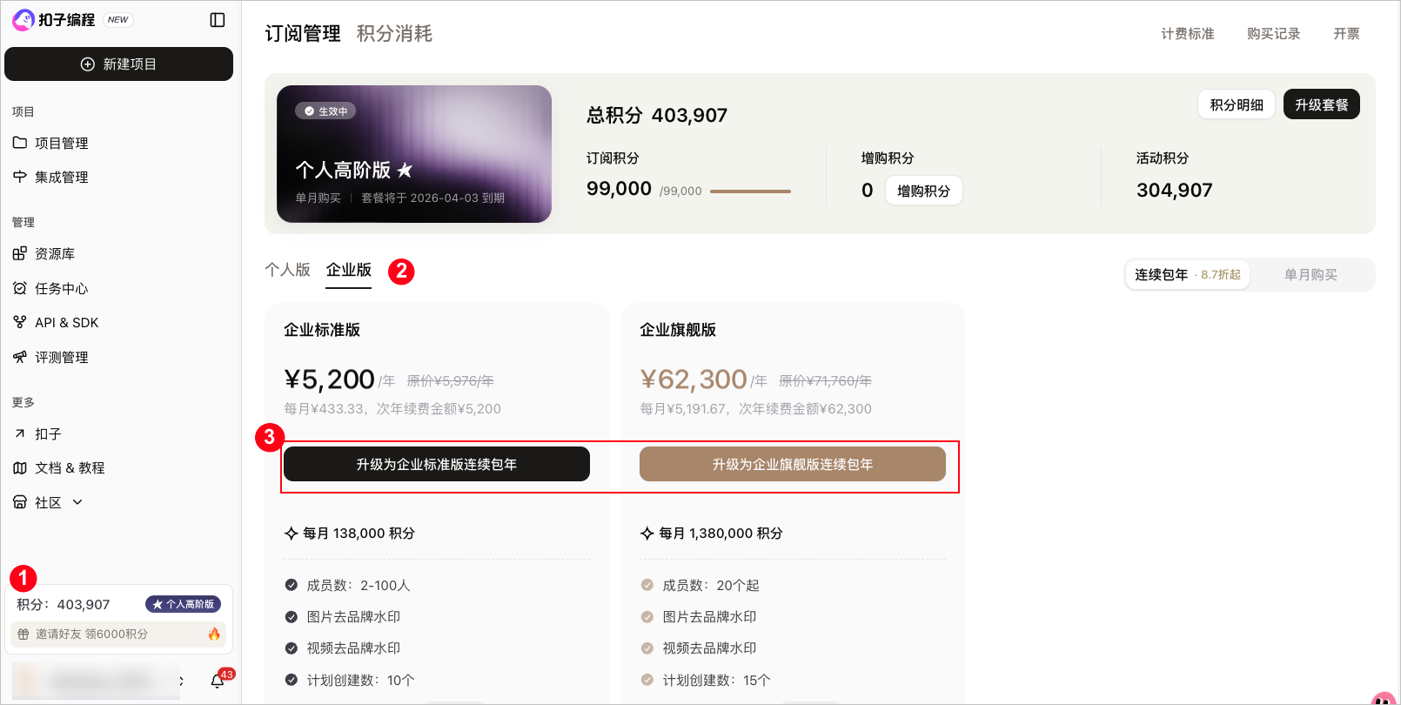Select the 个人版 plan tab
Image resolution: width=1401 pixels, height=705 pixels.
point(287,270)
